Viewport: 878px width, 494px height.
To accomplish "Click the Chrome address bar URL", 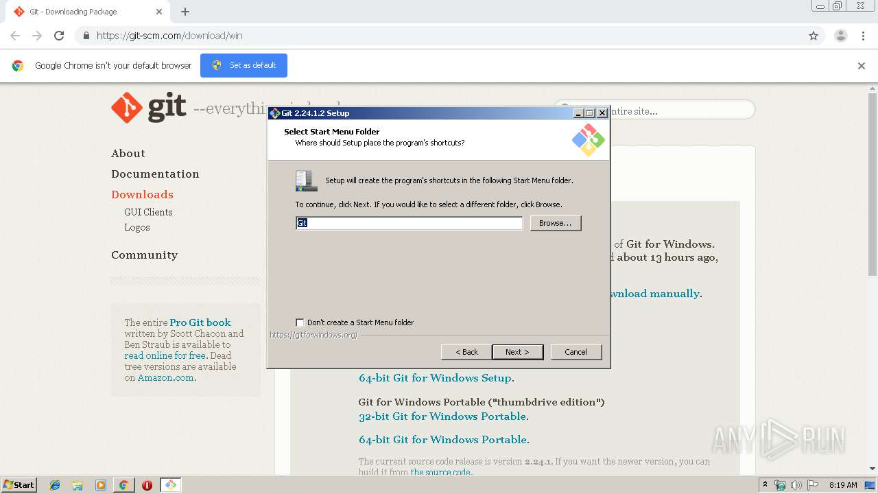I will pyautogui.click(x=169, y=36).
